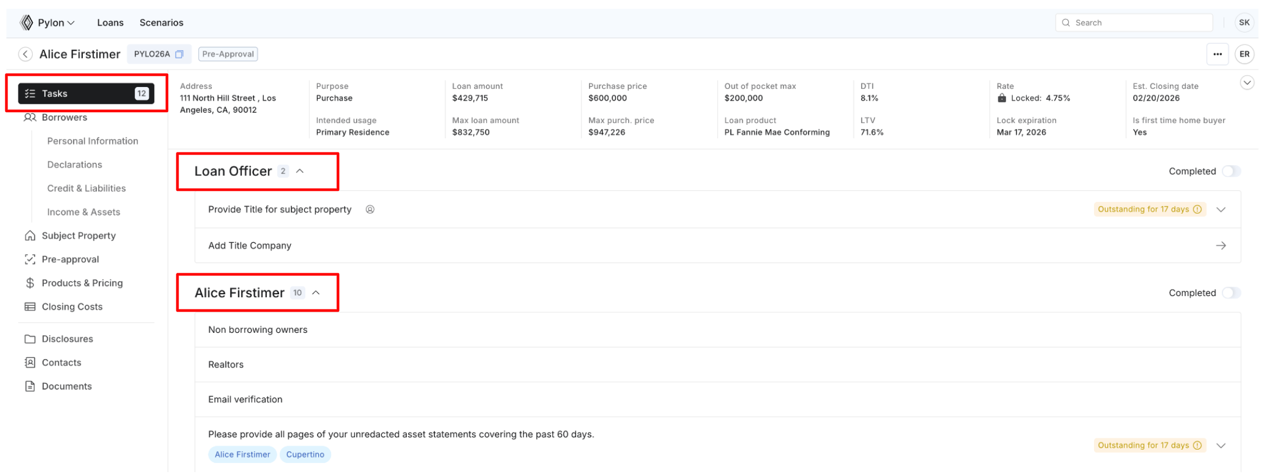Go to Subject Property section
1261x474 pixels.
coord(79,236)
